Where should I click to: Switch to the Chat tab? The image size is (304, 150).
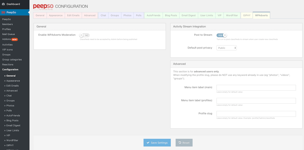click(x=103, y=15)
